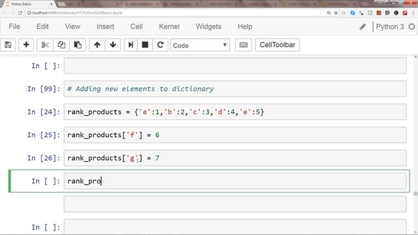Click the rank_products dictionary definition cell
Image resolution: width=418 pixels, height=235 pixels.
pos(235,112)
